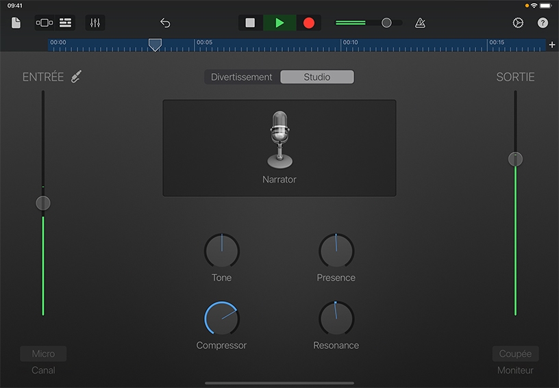Open Help question mark icon
Viewport: 559px width, 388px height.
tap(543, 23)
